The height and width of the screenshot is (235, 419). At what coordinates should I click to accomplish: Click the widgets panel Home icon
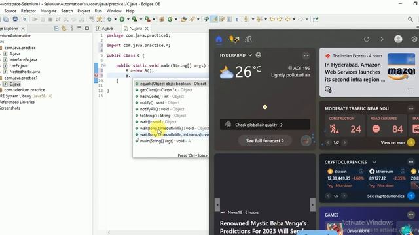click(x=219, y=39)
